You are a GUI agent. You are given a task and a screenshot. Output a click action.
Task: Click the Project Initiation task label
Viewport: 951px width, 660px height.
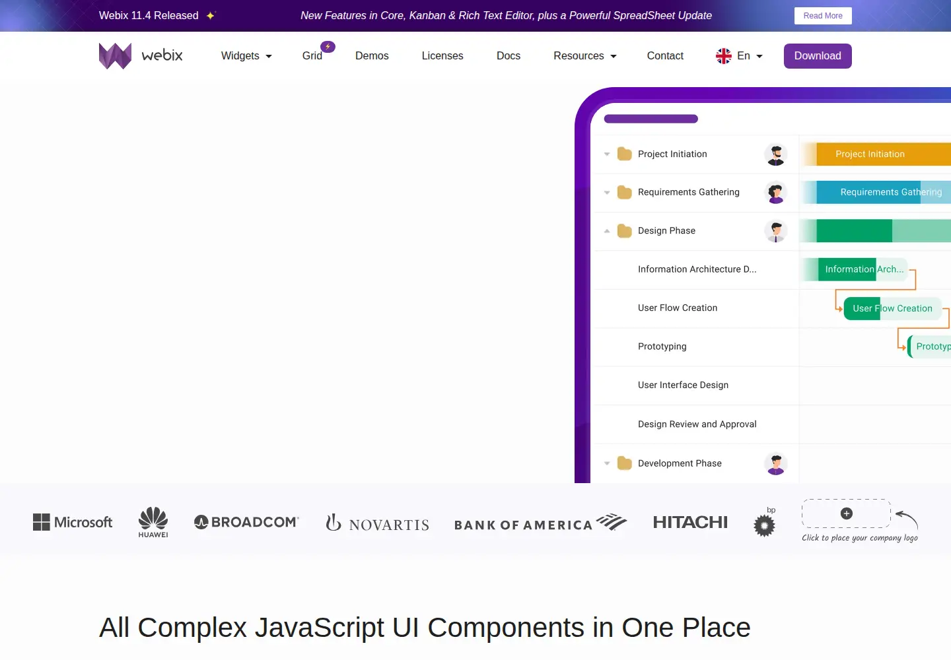[672, 154]
